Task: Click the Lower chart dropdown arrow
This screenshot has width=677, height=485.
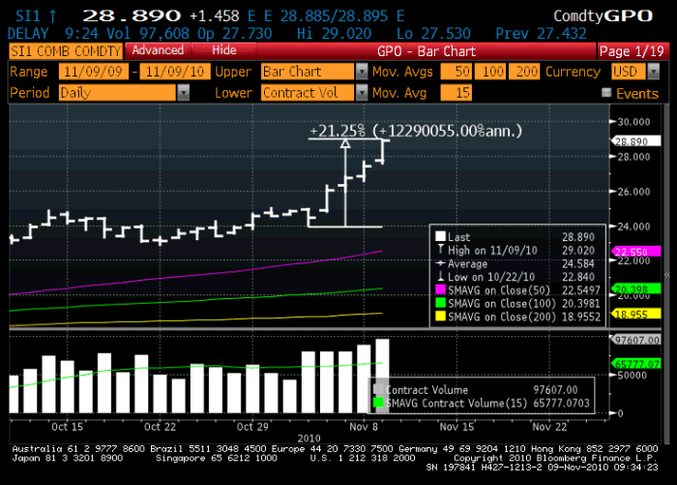Action: point(362,93)
